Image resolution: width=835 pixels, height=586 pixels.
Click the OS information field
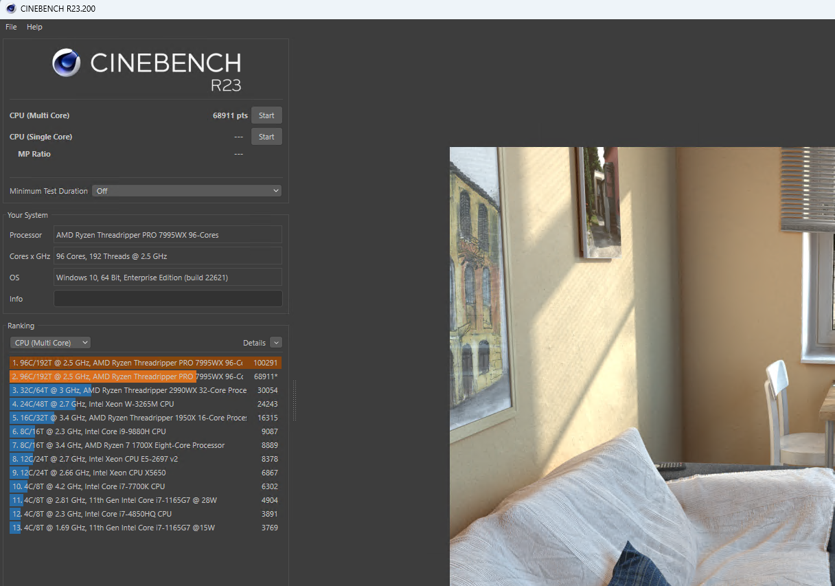coord(168,278)
